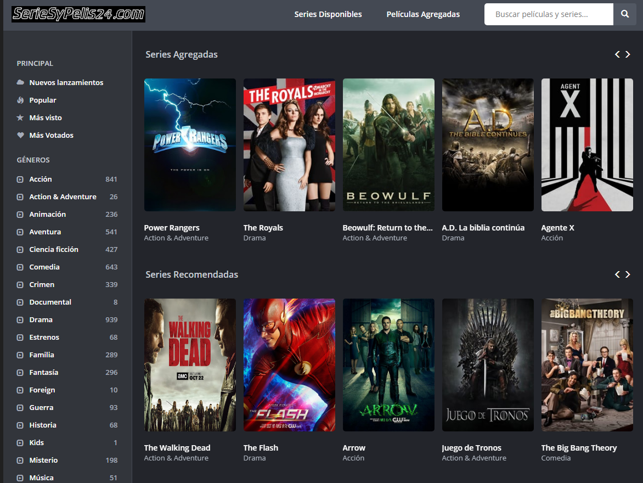
Task: Click the arrow icon next to Estrenos
Action: pyautogui.click(x=20, y=338)
